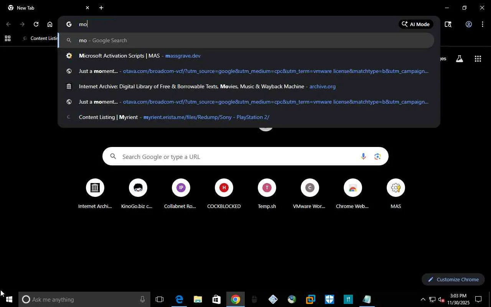Viewport: 491px width, 307px height.
Task: Click the 'Ask me anything' Cortana box
Action: click(x=84, y=299)
